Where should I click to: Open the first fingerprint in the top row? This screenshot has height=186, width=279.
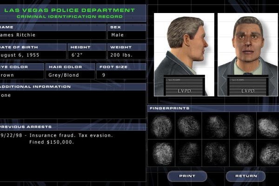tap(161, 125)
